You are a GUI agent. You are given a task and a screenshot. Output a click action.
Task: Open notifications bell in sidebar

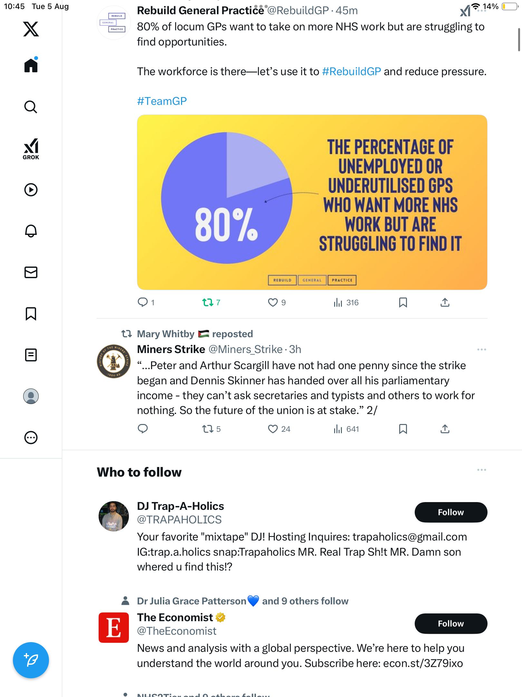pyautogui.click(x=31, y=231)
